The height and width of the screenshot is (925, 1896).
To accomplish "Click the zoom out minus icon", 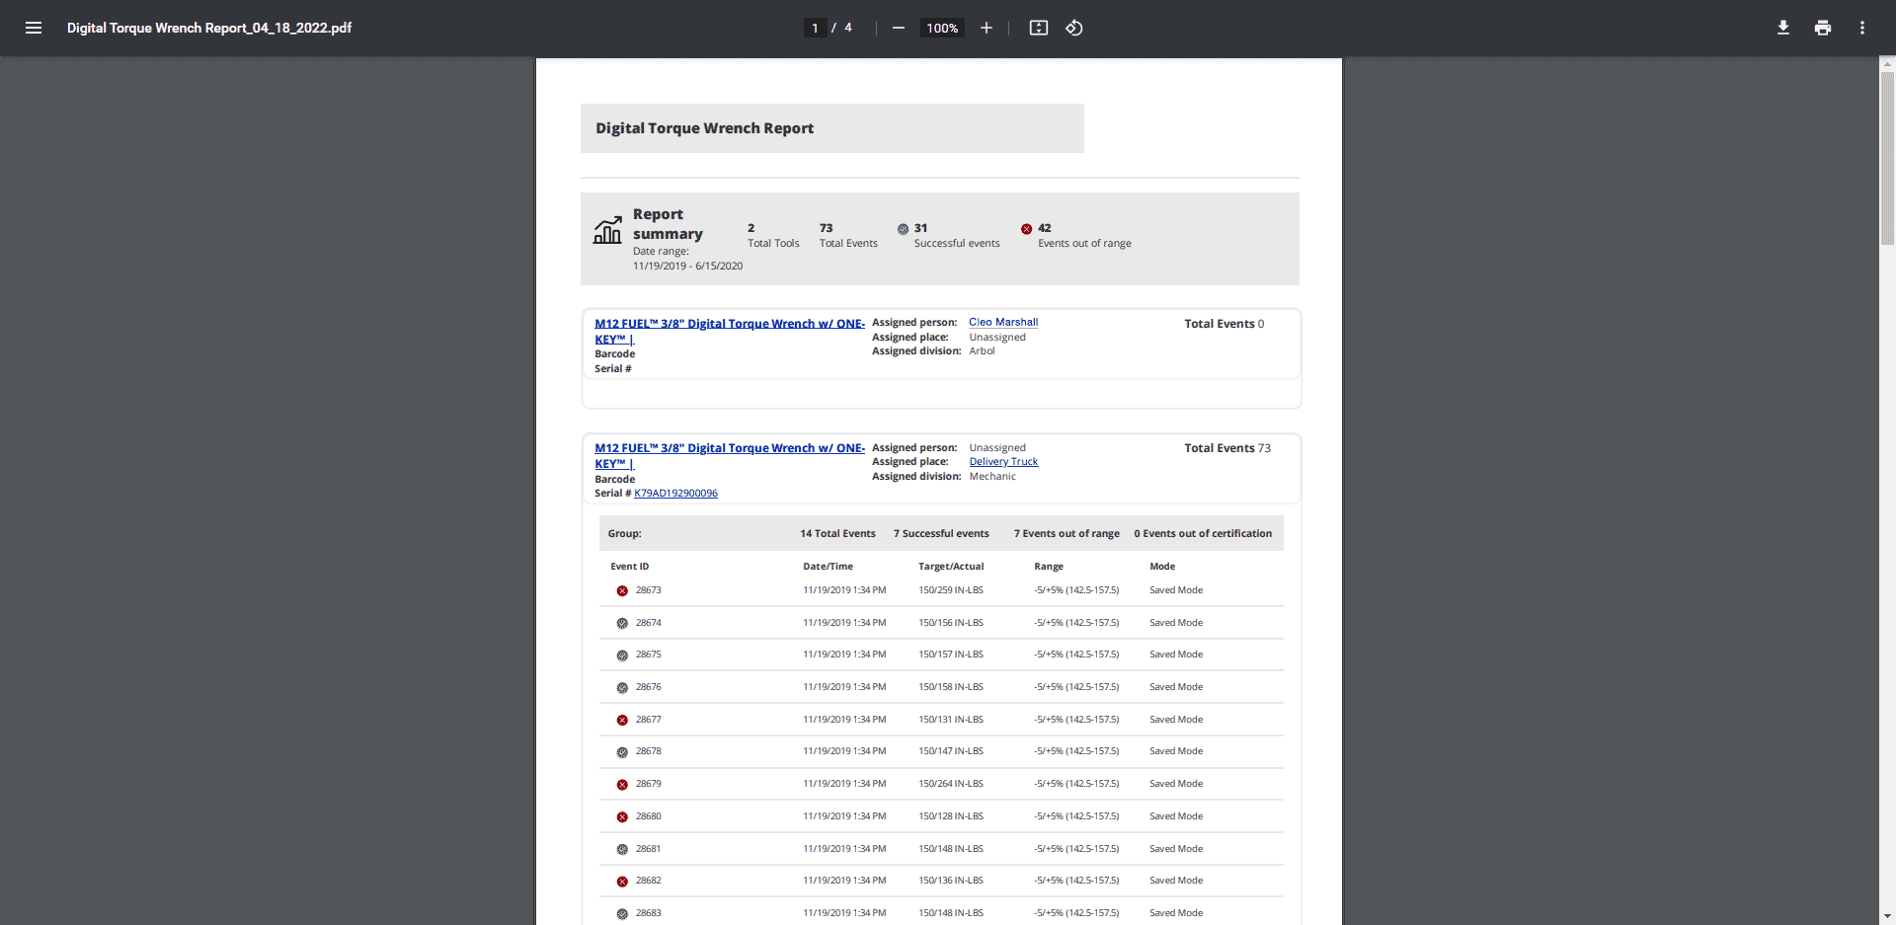I will [898, 28].
